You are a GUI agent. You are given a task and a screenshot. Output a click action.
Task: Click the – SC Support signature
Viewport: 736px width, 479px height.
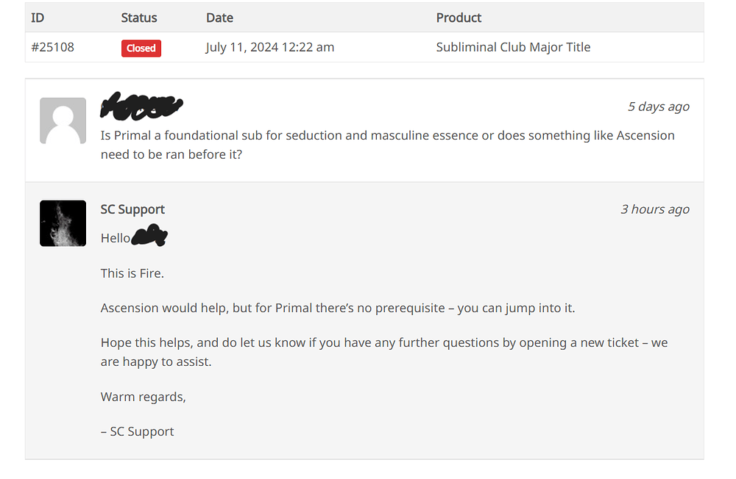(x=137, y=432)
